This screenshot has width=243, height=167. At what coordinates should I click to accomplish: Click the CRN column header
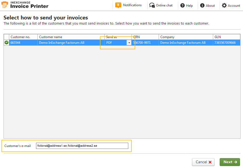tap(145, 37)
